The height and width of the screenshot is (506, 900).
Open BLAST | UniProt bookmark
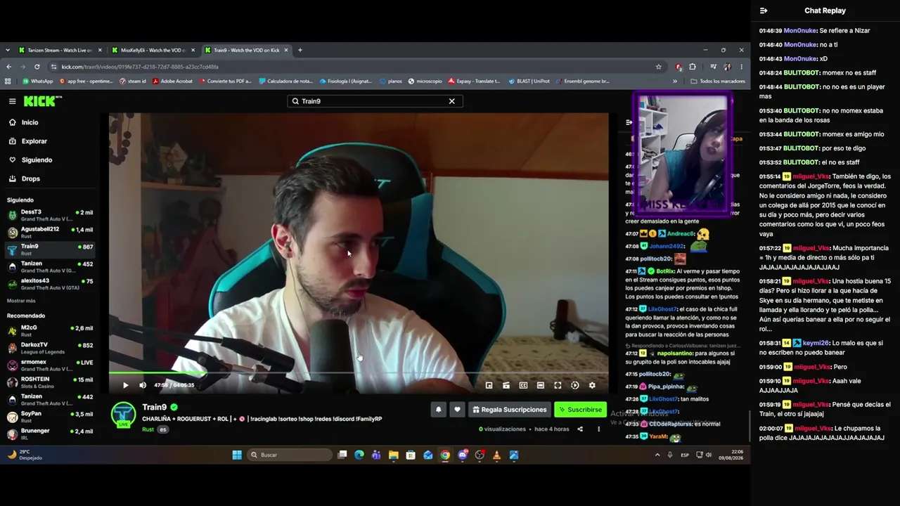coord(528,81)
